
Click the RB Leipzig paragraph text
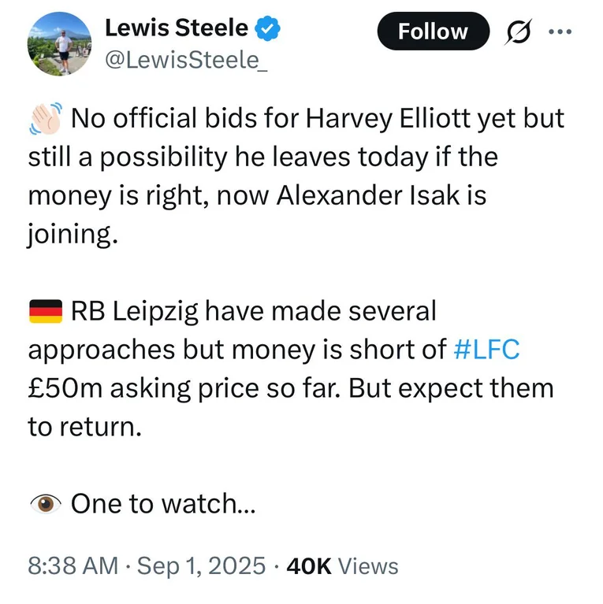(291, 369)
